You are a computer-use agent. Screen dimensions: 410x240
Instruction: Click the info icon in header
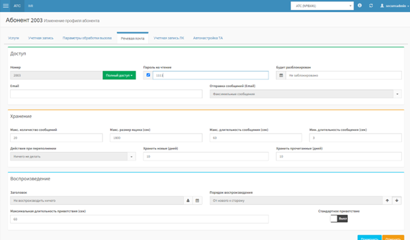[360, 5]
